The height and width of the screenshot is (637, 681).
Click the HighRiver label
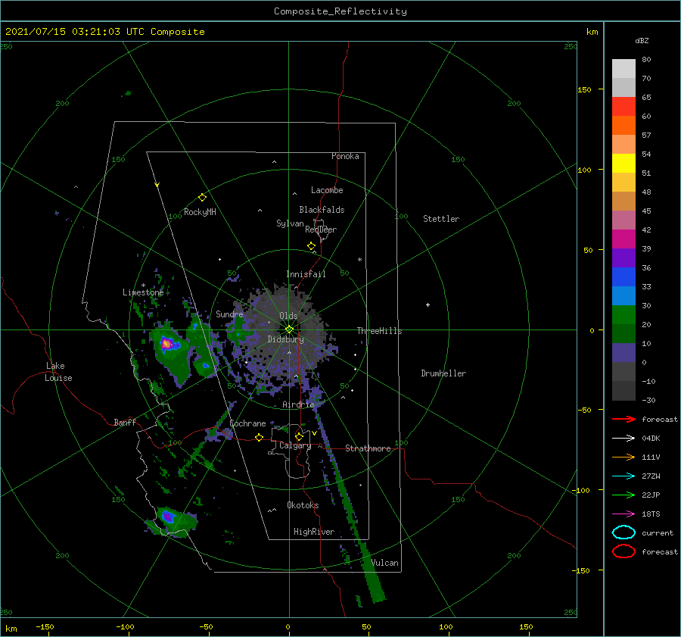click(x=314, y=532)
